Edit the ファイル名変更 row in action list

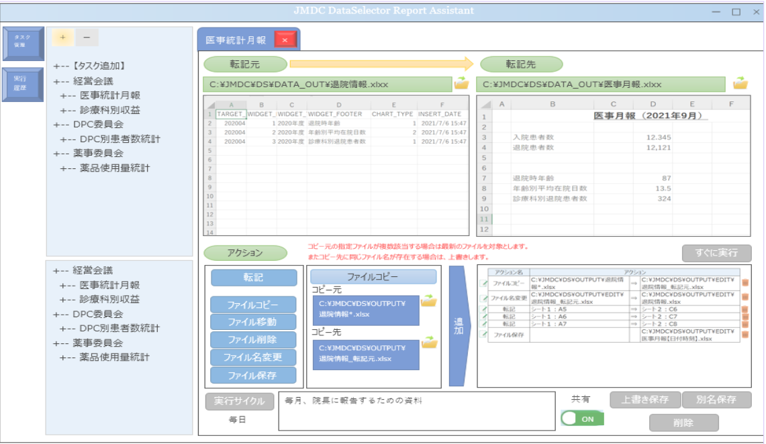(x=483, y=298)
